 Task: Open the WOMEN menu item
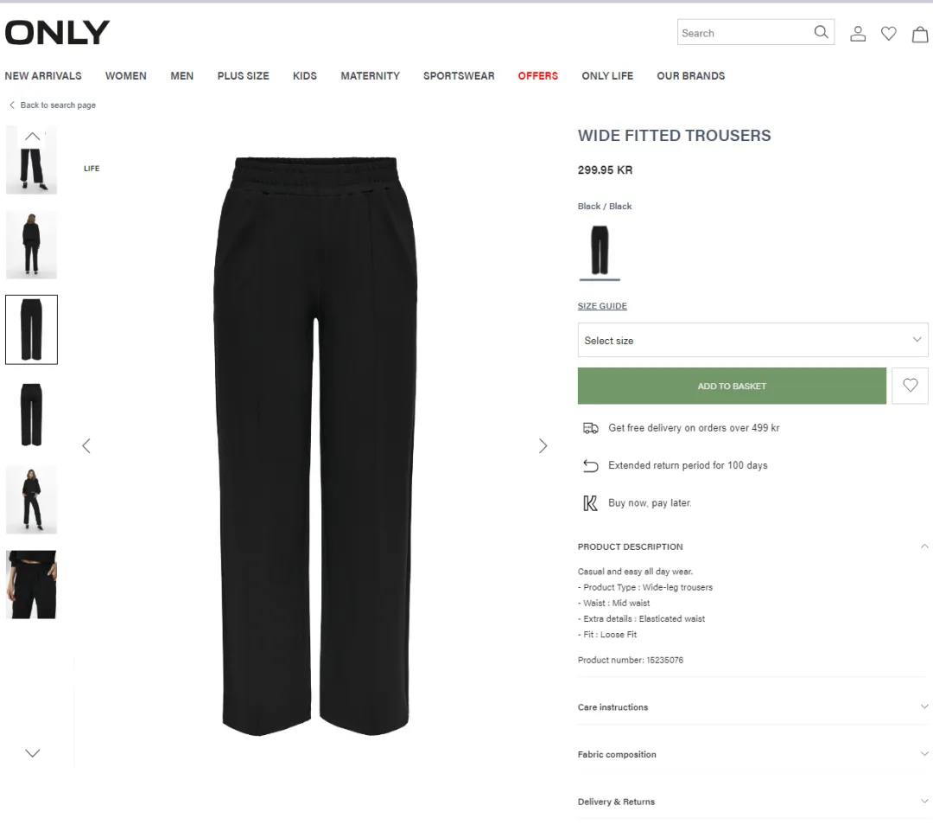click(x=125, y=75)
